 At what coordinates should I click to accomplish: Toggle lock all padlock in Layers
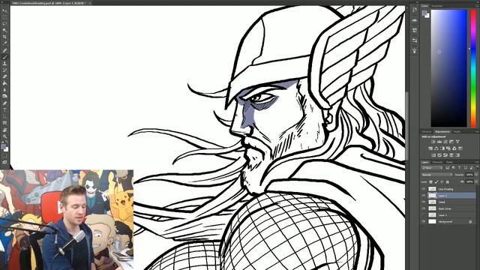(x=447, y=181)
